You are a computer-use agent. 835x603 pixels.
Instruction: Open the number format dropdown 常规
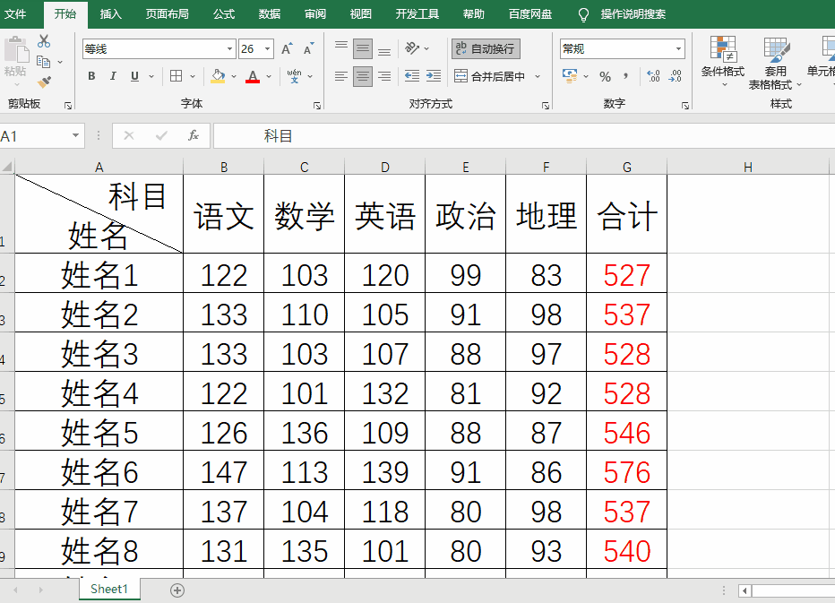click(678, 49)
